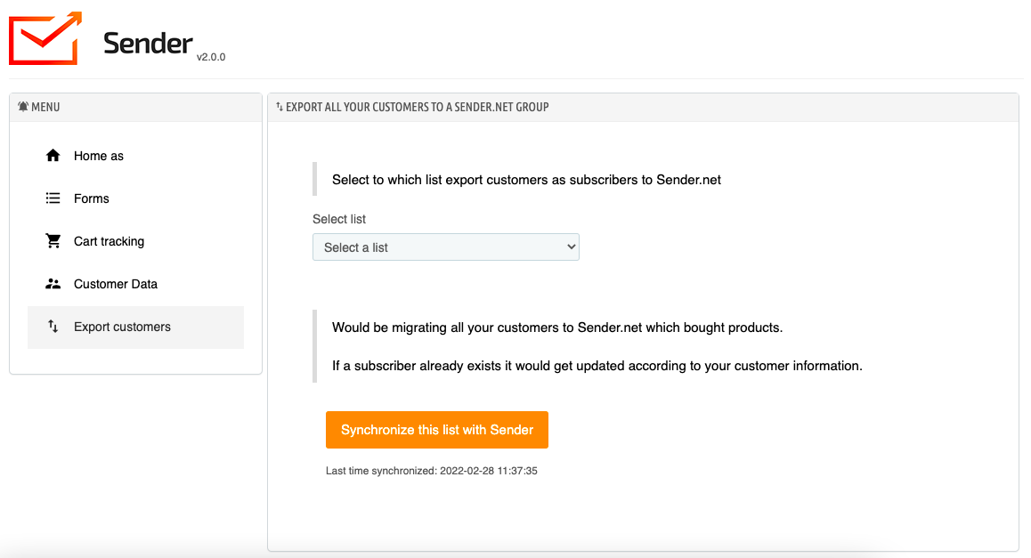Select the Export customers menu label
Image resolution: width=1031 pixels, height=558 pixels.
[122, 327]
